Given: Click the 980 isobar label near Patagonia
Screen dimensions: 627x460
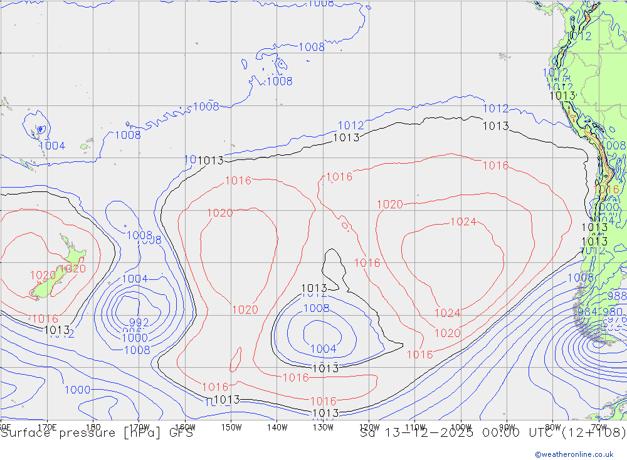Looking at the screenshot, I should [612, 311].
